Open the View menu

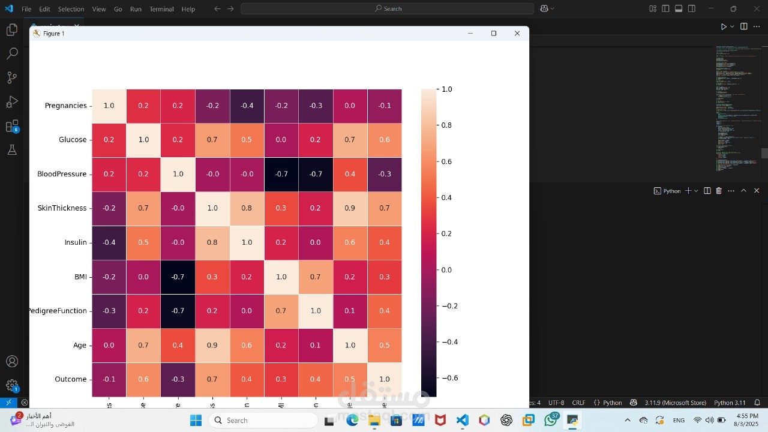99,9
